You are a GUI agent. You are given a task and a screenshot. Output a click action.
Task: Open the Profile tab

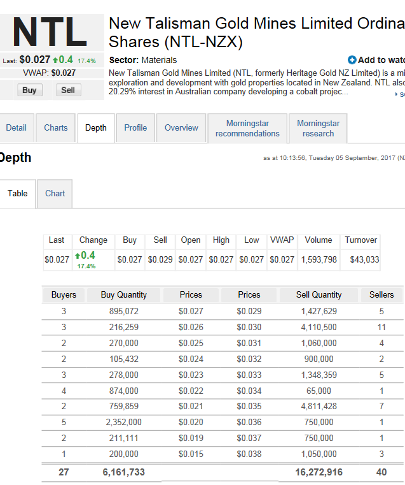(x=135, y=127)
